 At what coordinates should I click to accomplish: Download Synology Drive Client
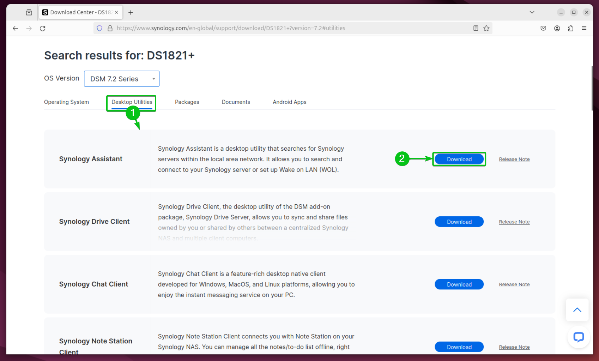point(459,222)
